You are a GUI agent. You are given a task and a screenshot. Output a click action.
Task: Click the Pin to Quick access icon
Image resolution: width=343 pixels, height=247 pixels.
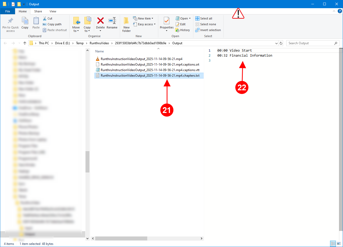point(11,21)
